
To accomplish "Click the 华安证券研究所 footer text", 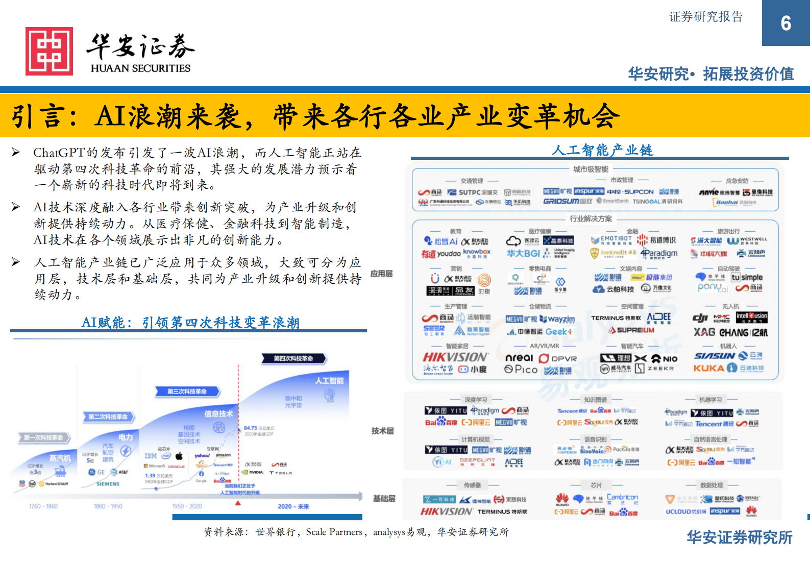I will pyautogui.click(x=740, y=538).
